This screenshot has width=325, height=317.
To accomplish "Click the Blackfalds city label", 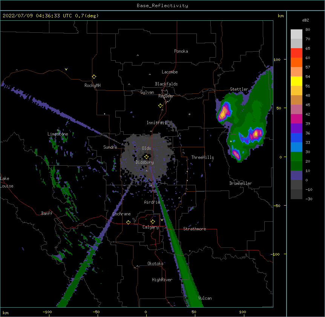I will pos(166,84).
